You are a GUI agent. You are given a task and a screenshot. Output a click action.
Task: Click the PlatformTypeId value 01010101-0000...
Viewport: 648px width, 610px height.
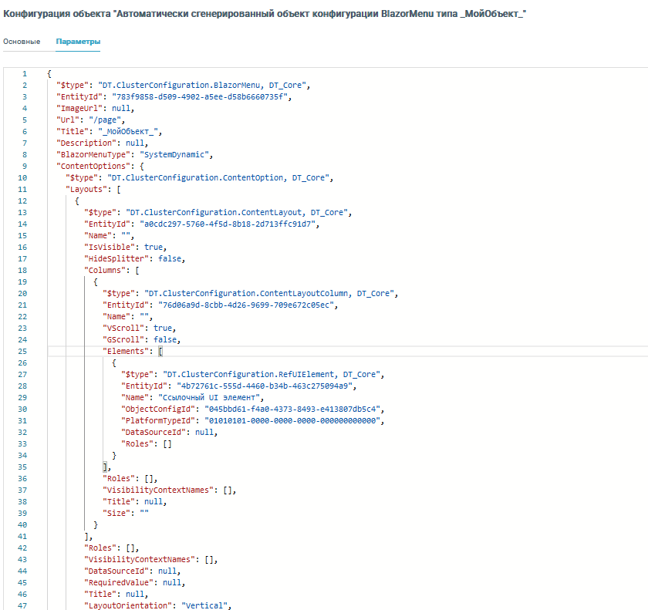coord(292,420)
